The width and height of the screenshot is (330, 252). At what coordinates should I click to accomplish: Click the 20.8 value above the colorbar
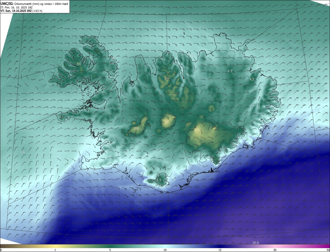point(255,243)
